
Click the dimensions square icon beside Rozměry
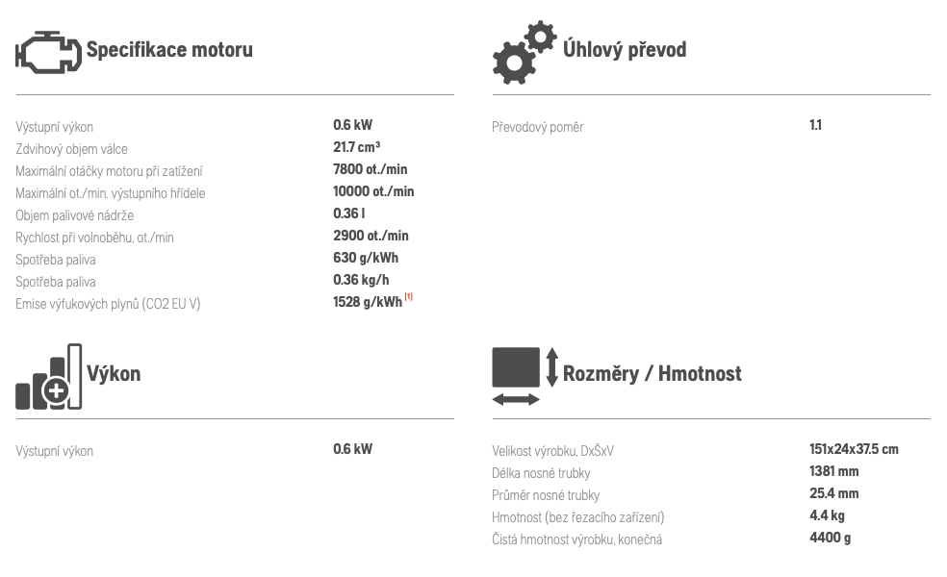point(516,367)
